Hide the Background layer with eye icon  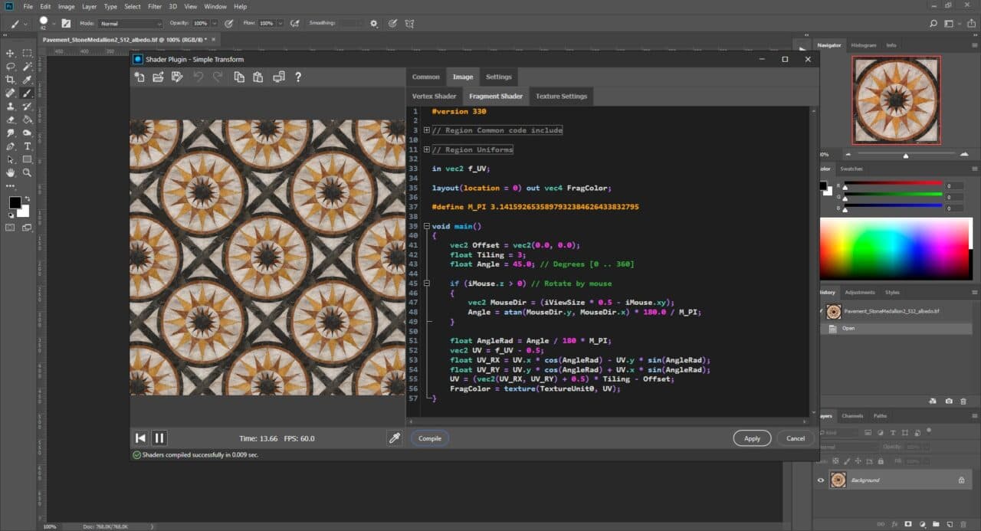coord(821,480)
